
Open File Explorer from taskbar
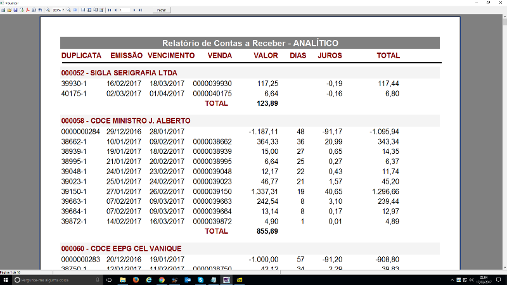pyautogui.click(x=122, y=280)
